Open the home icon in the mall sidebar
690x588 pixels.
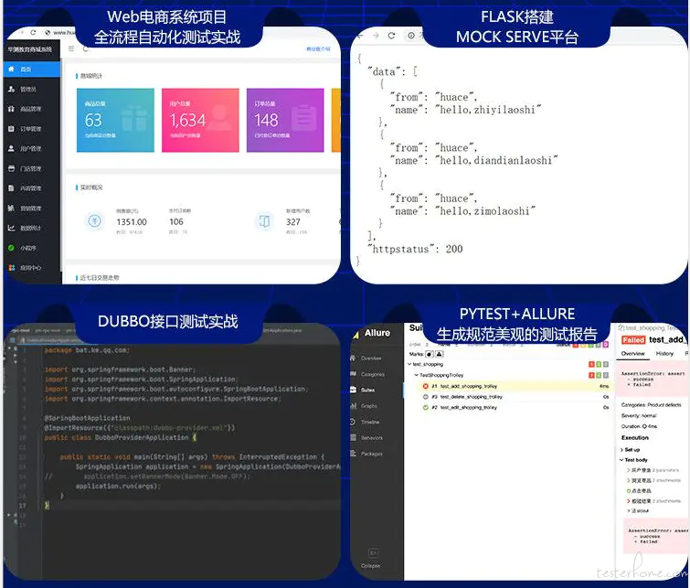coord(12,69)
